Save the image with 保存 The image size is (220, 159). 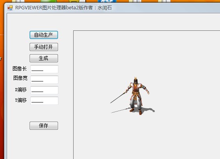coord(44,125)
